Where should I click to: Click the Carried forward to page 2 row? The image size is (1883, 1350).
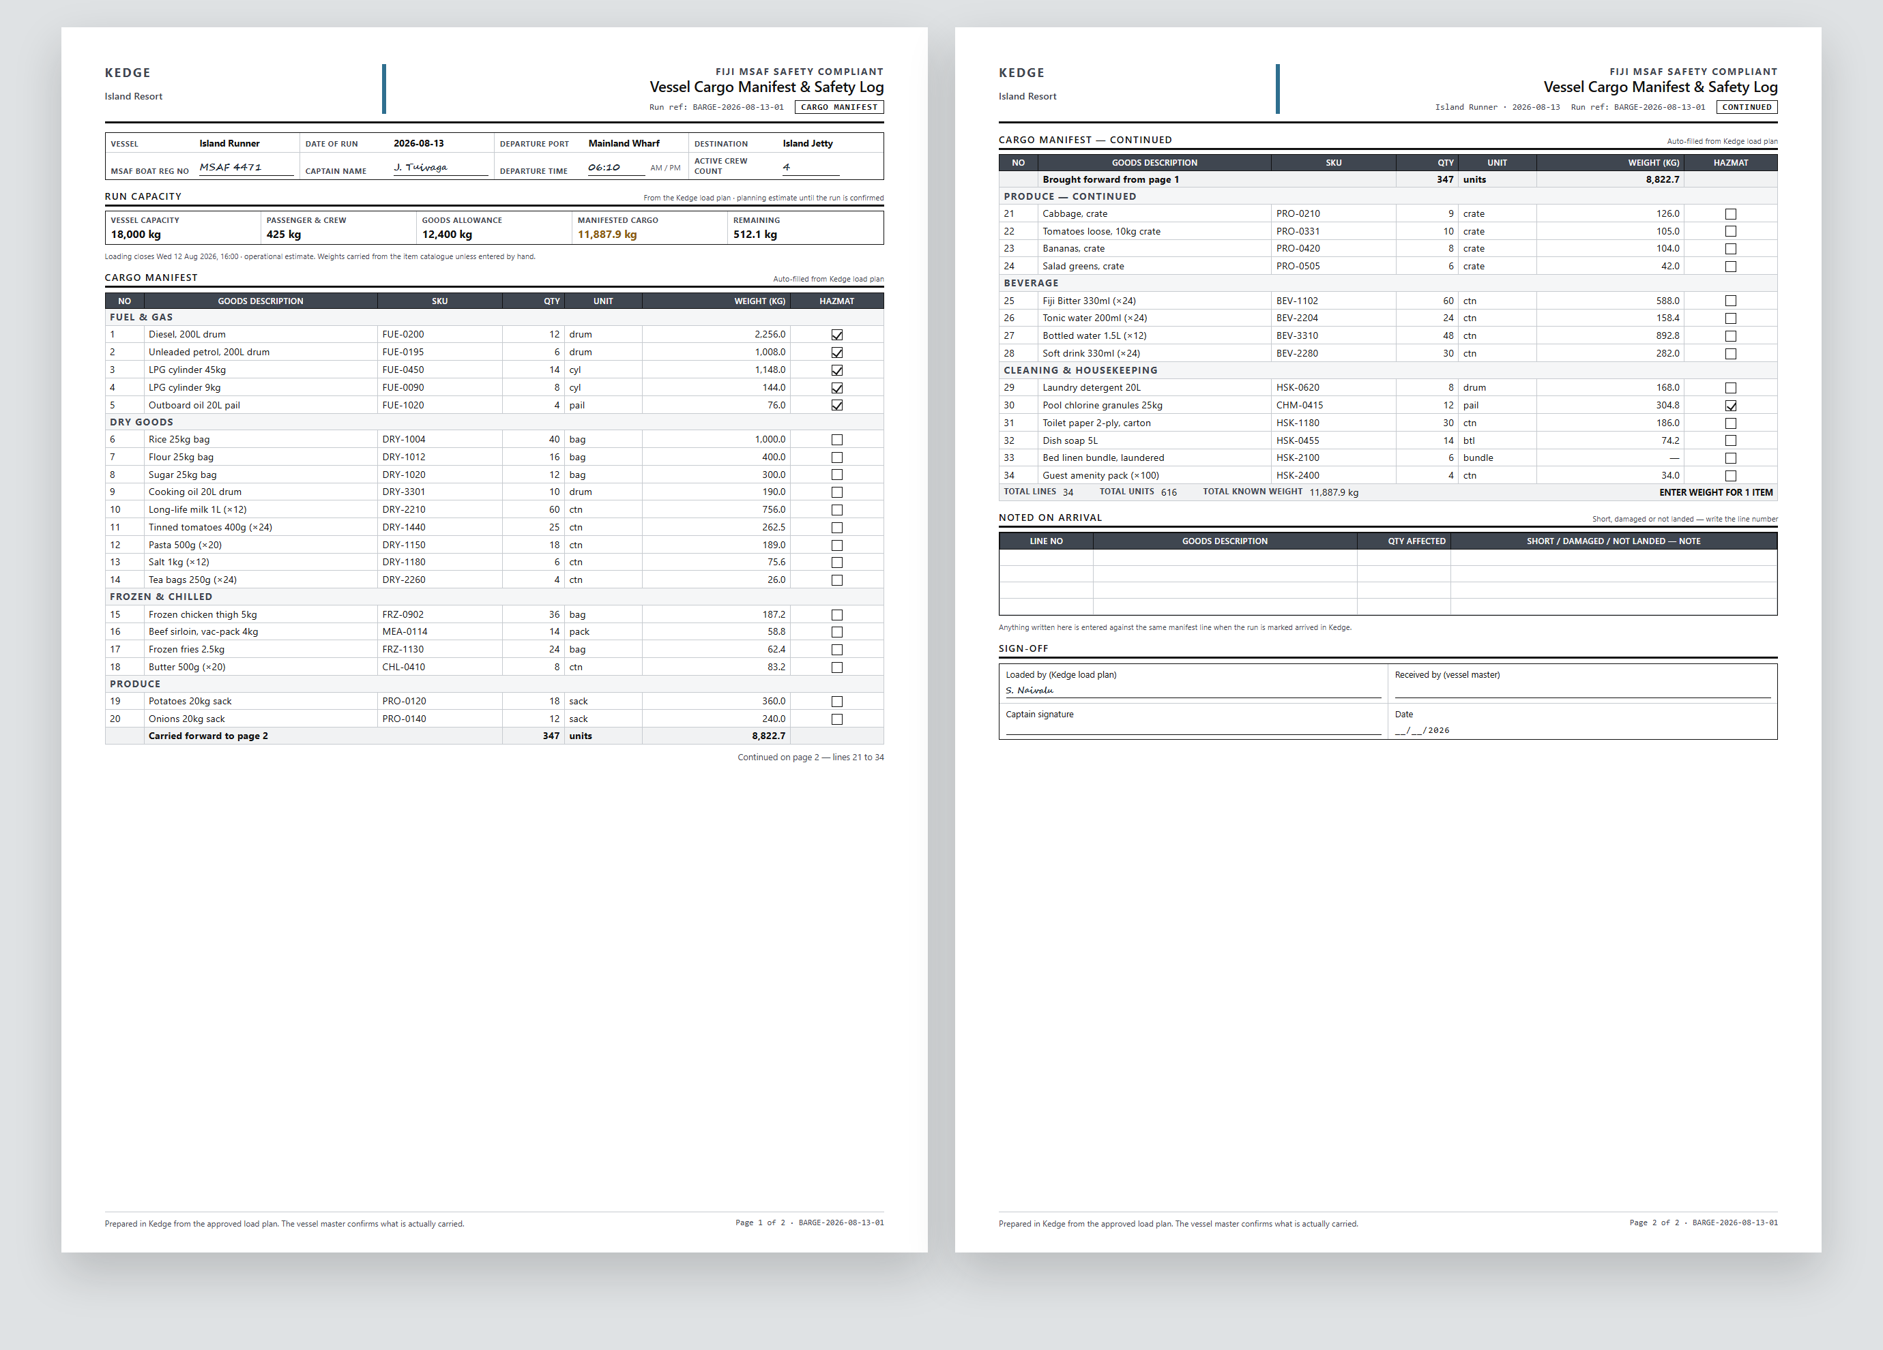click(x=494, y=736)
